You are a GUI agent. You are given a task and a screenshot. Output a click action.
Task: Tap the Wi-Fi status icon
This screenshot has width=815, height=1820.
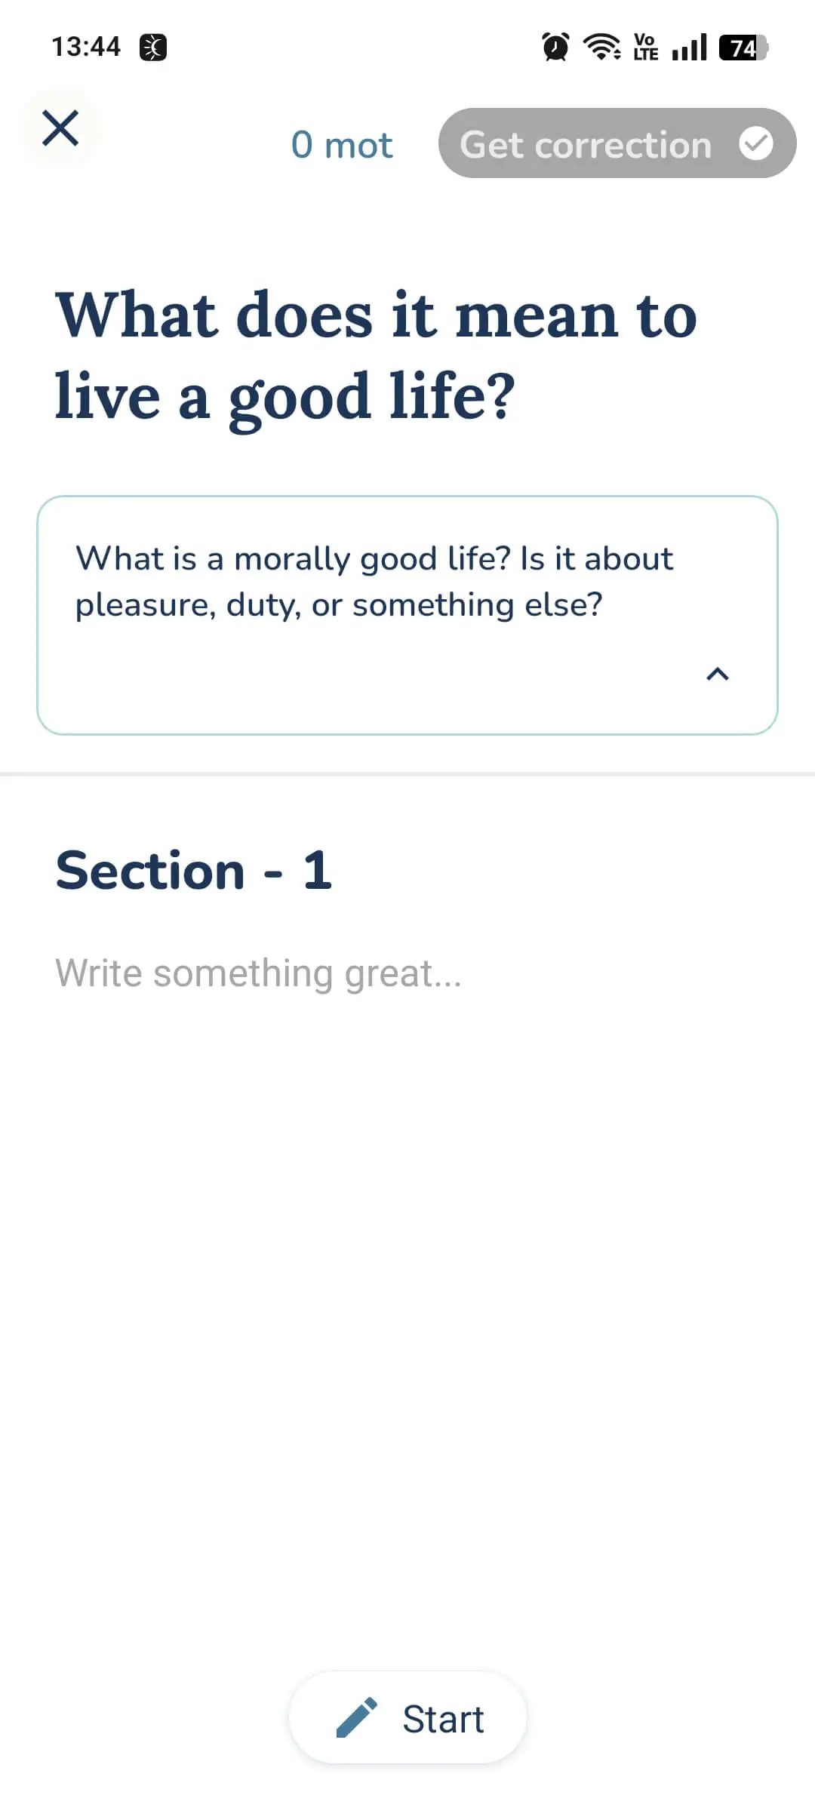[x=602, y=47]
